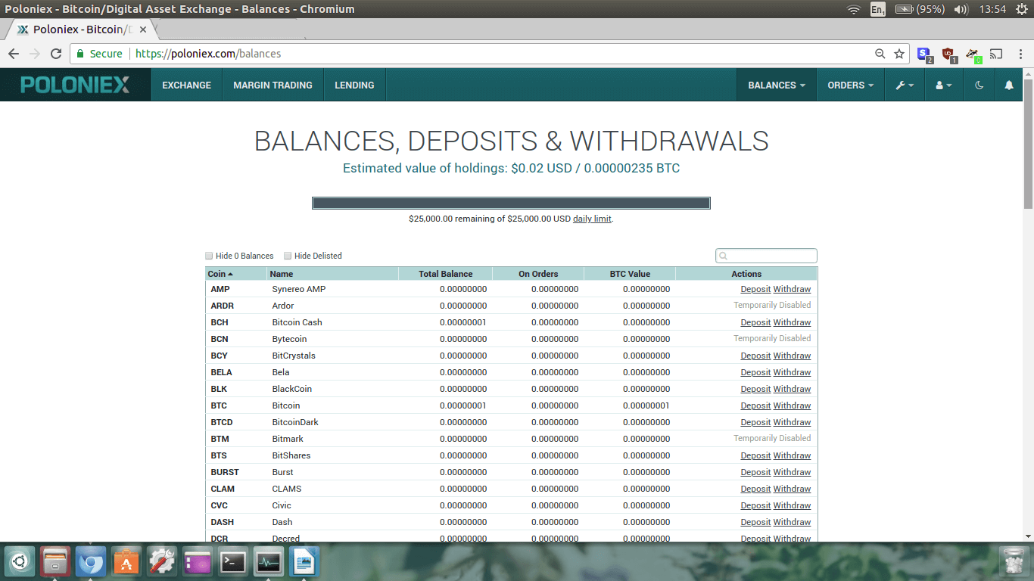This screenshot has height=581, width=1034.
Task: Click Withdraw for Bitcoin Cash
Action: (x=792, y=322)
